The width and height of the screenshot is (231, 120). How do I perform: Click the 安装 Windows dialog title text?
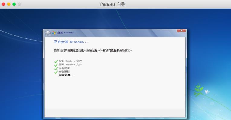point(65,33)
